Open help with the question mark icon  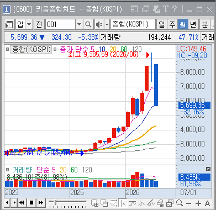click(175, 9)
